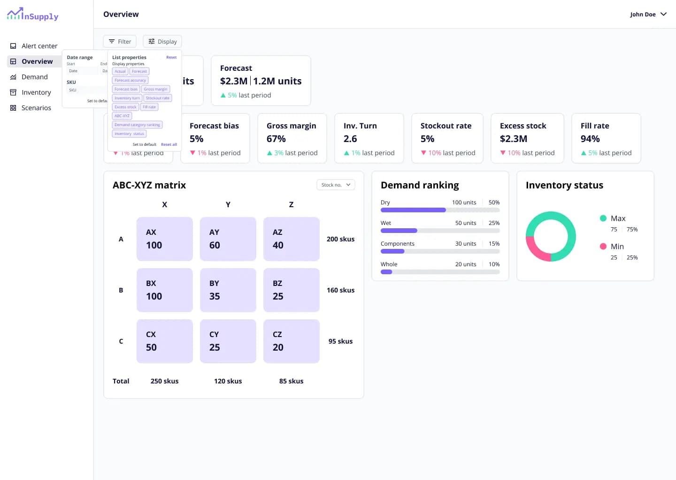Click Reset all in List properties
Image resolution: width=676 pixels, height=480 pixels.
pos(169,144)
